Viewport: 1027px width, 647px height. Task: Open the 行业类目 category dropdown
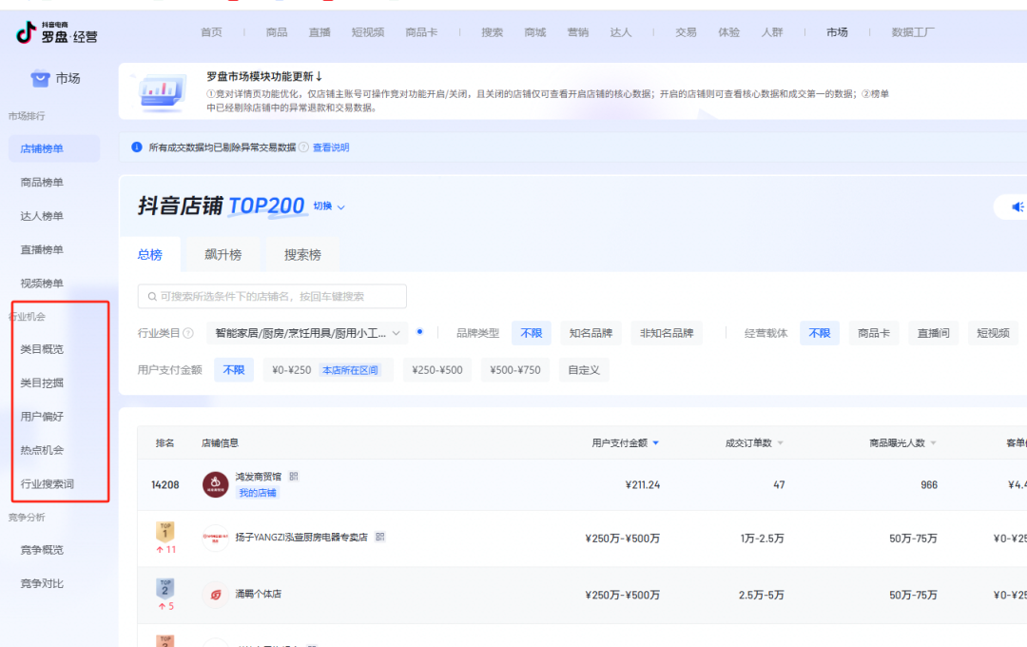[x=307, y=333]
